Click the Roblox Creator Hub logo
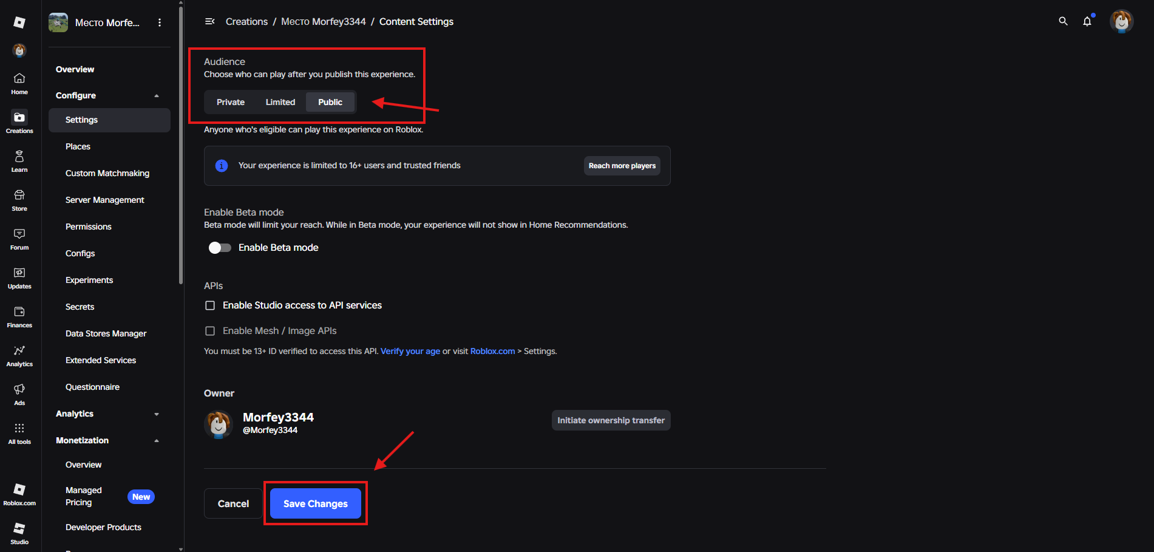This screenshot has height=552, width=1154. [19, 22]
